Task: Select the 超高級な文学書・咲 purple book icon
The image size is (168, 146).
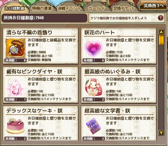Action: 94,126
